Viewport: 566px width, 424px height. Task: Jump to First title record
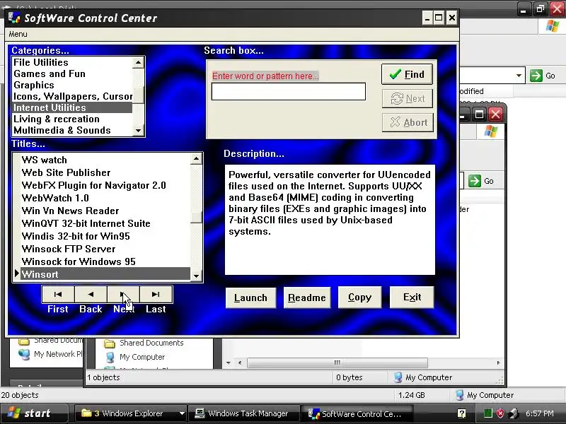point(58,295)
